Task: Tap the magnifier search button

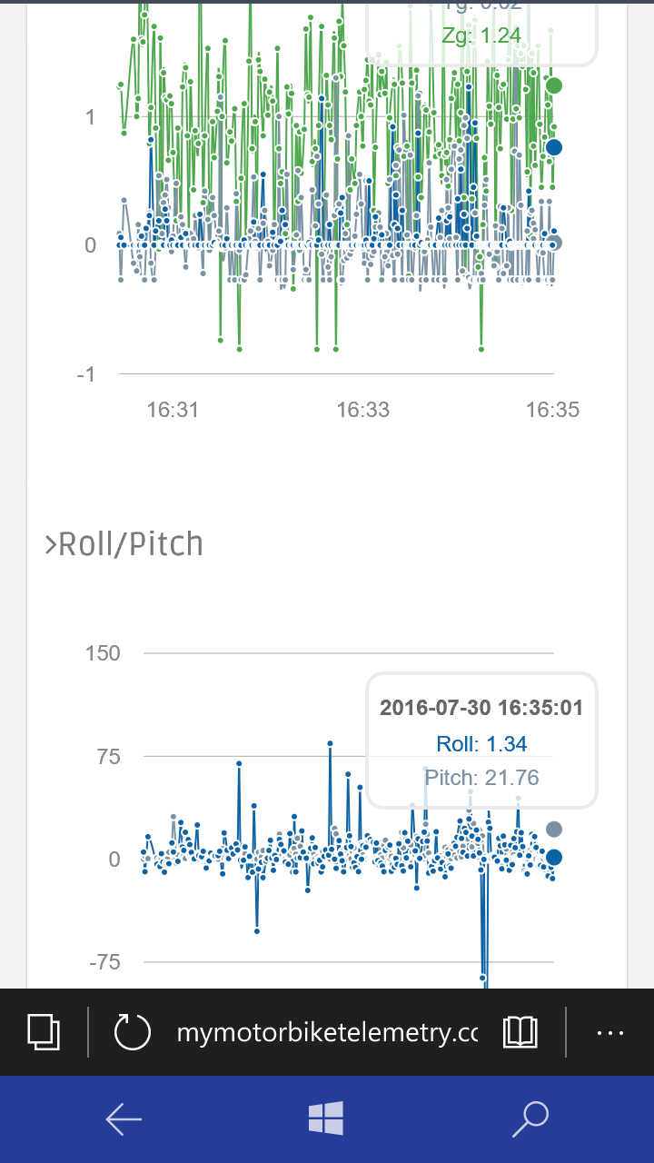Action: (530, 1119)
